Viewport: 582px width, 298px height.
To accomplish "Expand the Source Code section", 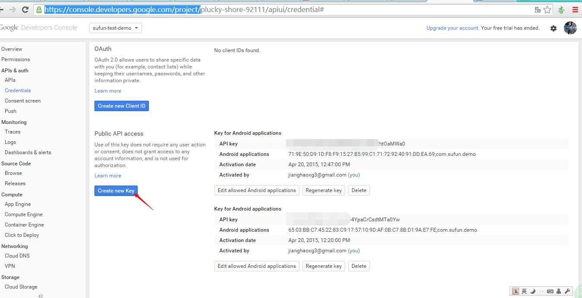I will pos(16,164).
